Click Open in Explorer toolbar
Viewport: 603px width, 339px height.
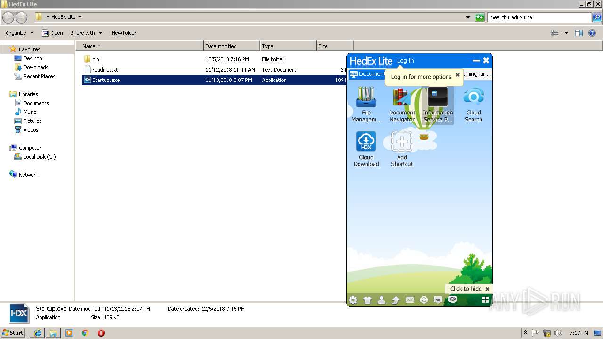click(52, 33)
